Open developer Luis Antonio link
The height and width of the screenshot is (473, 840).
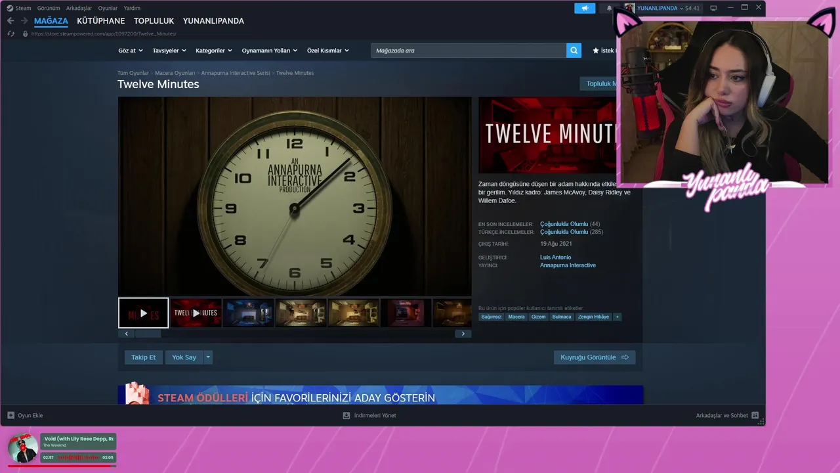point(555,258)
